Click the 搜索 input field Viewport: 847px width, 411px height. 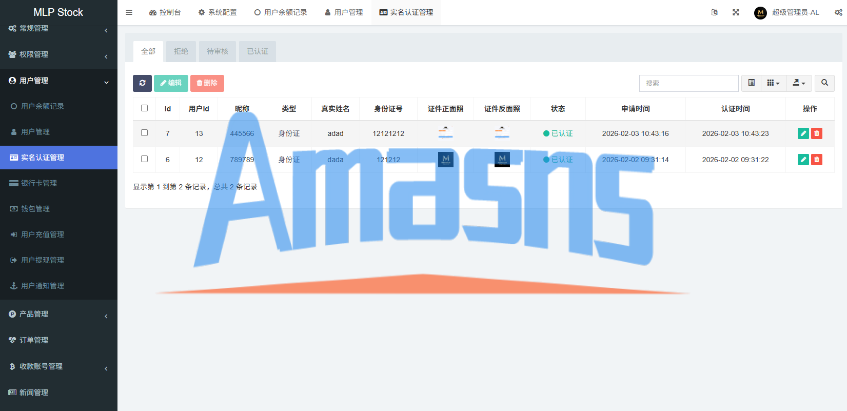coord(688,83)
